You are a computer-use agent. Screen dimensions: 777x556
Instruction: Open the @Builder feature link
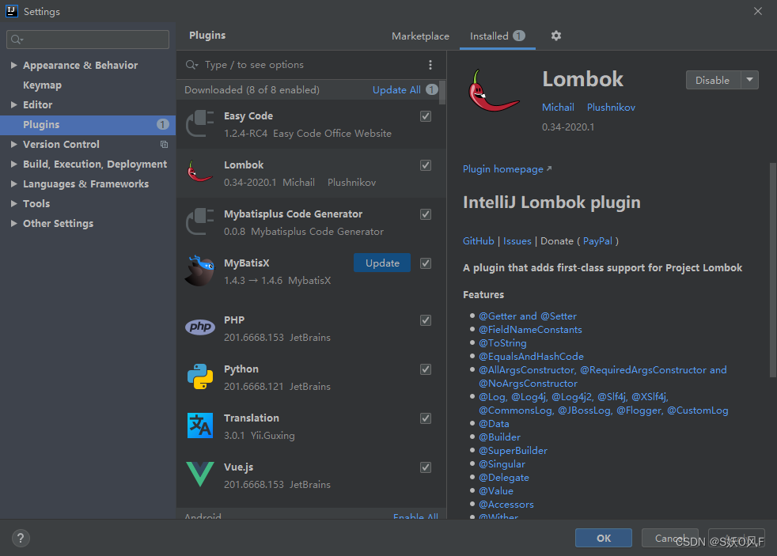tap(499, 437)
